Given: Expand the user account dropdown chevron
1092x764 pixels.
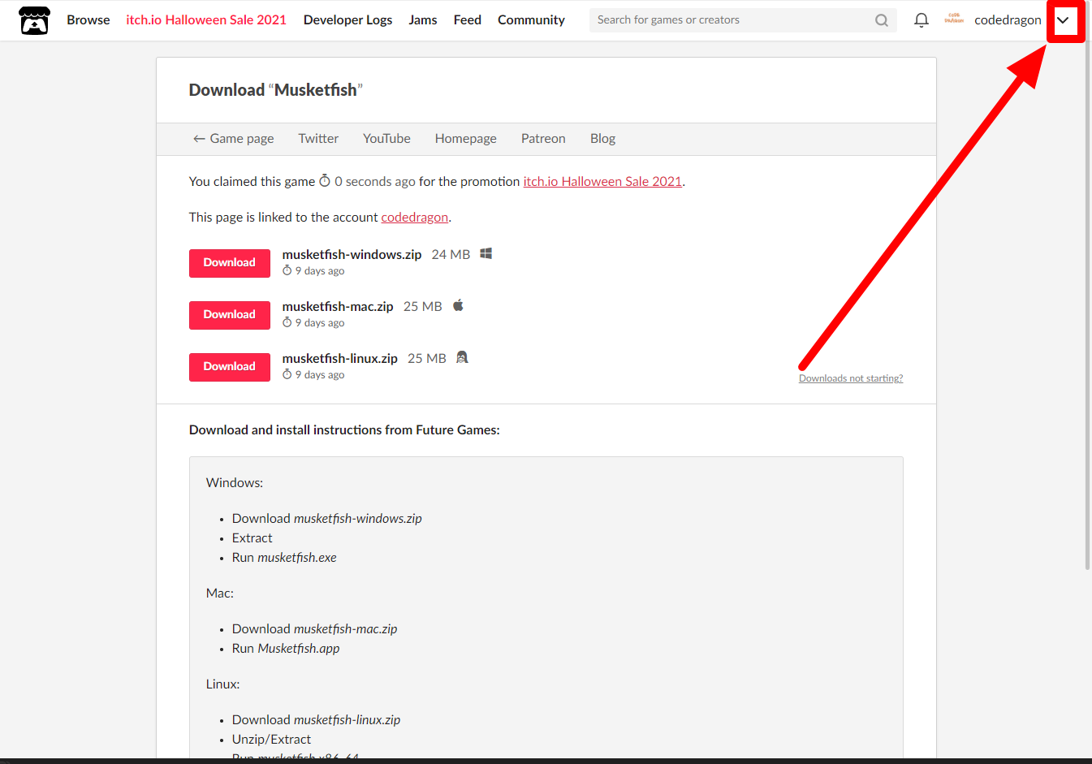Looking at the screenshot, I should pos(1063,20).
